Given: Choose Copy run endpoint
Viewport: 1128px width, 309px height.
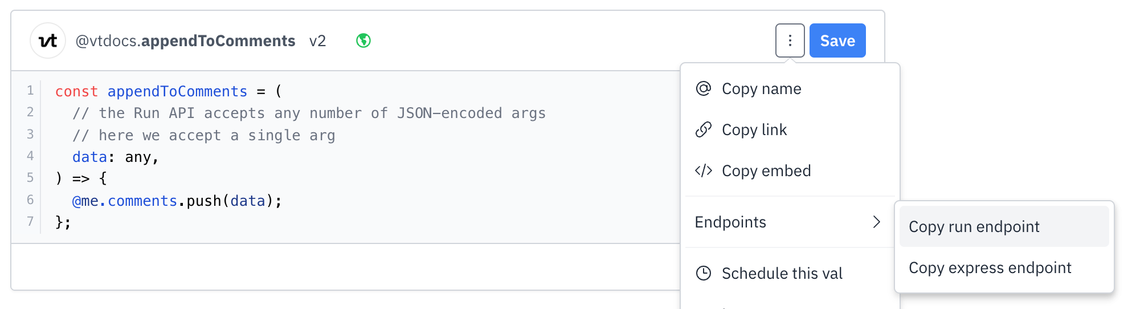Looking at the screenshot, I should pyautogui.click(x=1004, y=226).
